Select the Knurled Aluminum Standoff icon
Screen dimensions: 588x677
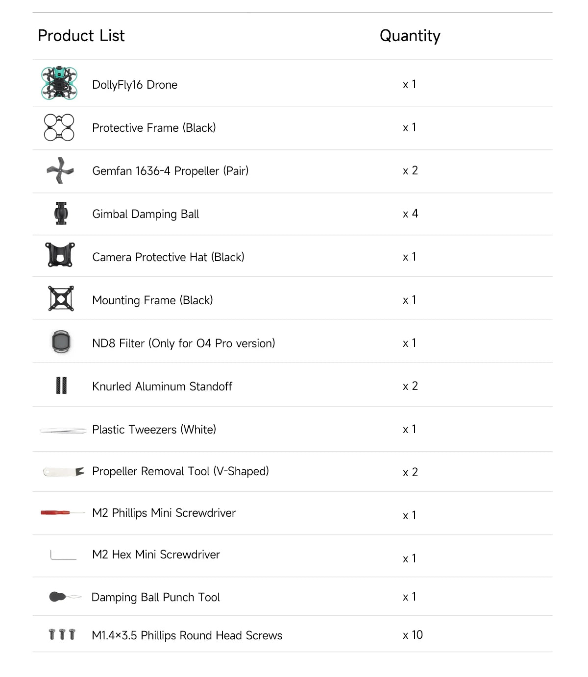(61, 386)
